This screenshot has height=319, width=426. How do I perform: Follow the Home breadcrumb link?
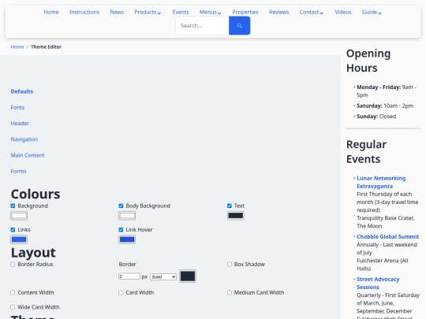(x=17, y=47)
